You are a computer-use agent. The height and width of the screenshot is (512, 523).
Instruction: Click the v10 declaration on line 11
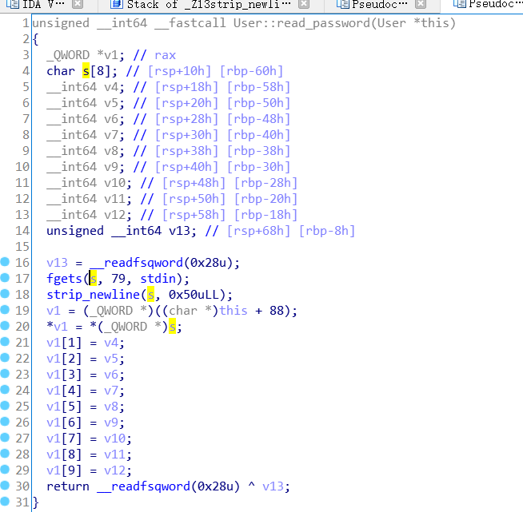(x=114, y=183)
